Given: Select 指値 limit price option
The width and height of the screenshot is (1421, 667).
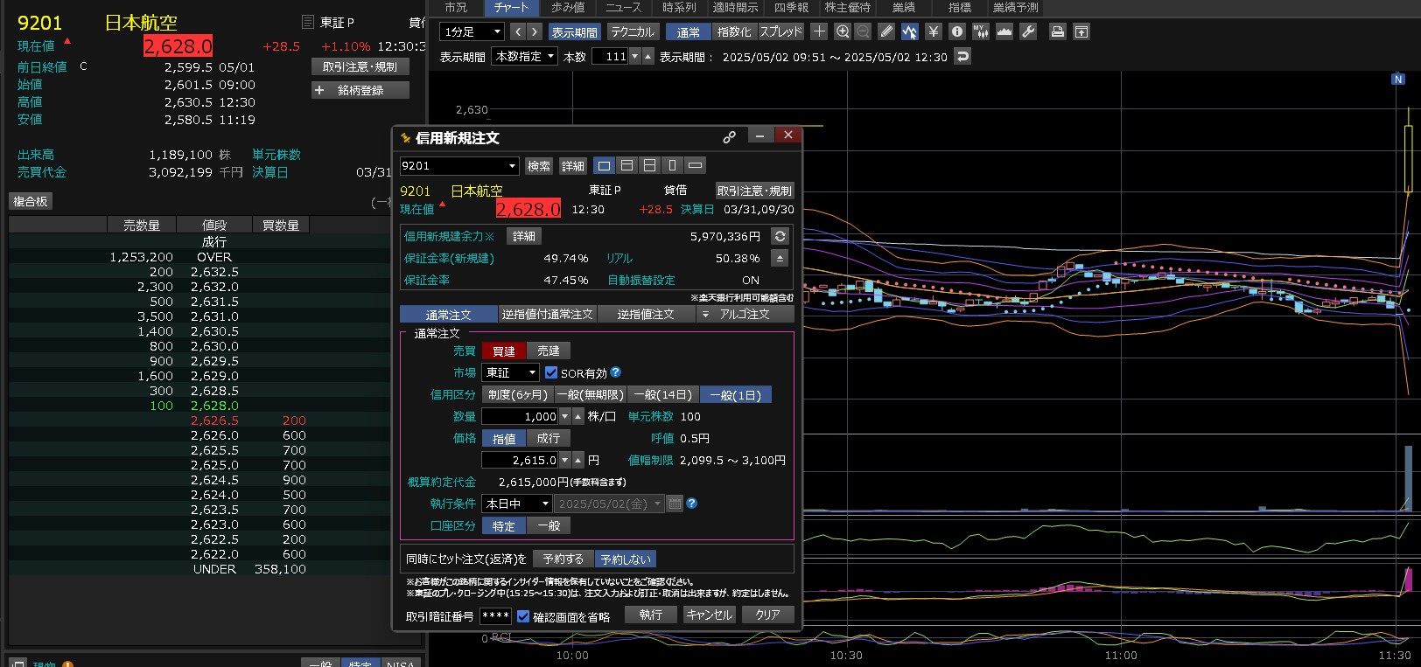Looking at the screenshot, I should click(x=504, y=438).
